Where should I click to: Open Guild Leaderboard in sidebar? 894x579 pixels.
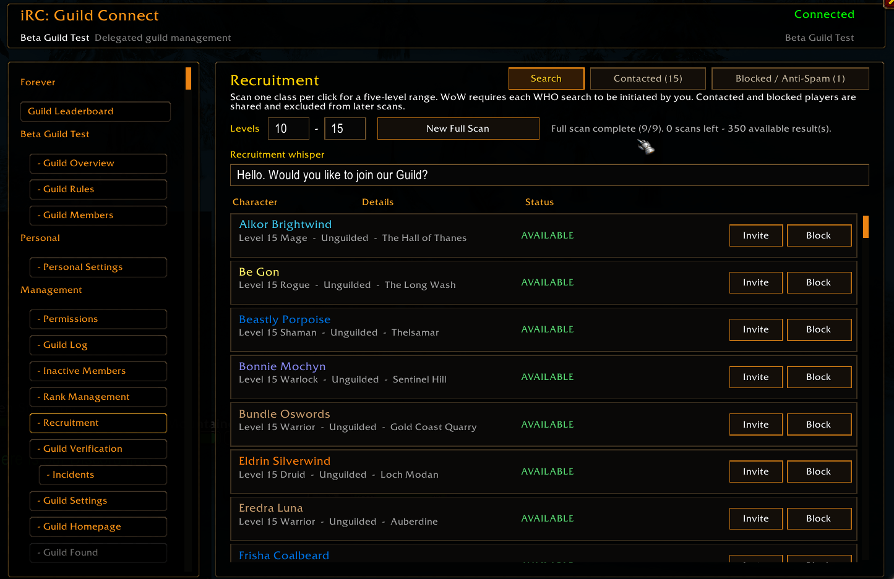click(x=95, y=111)
